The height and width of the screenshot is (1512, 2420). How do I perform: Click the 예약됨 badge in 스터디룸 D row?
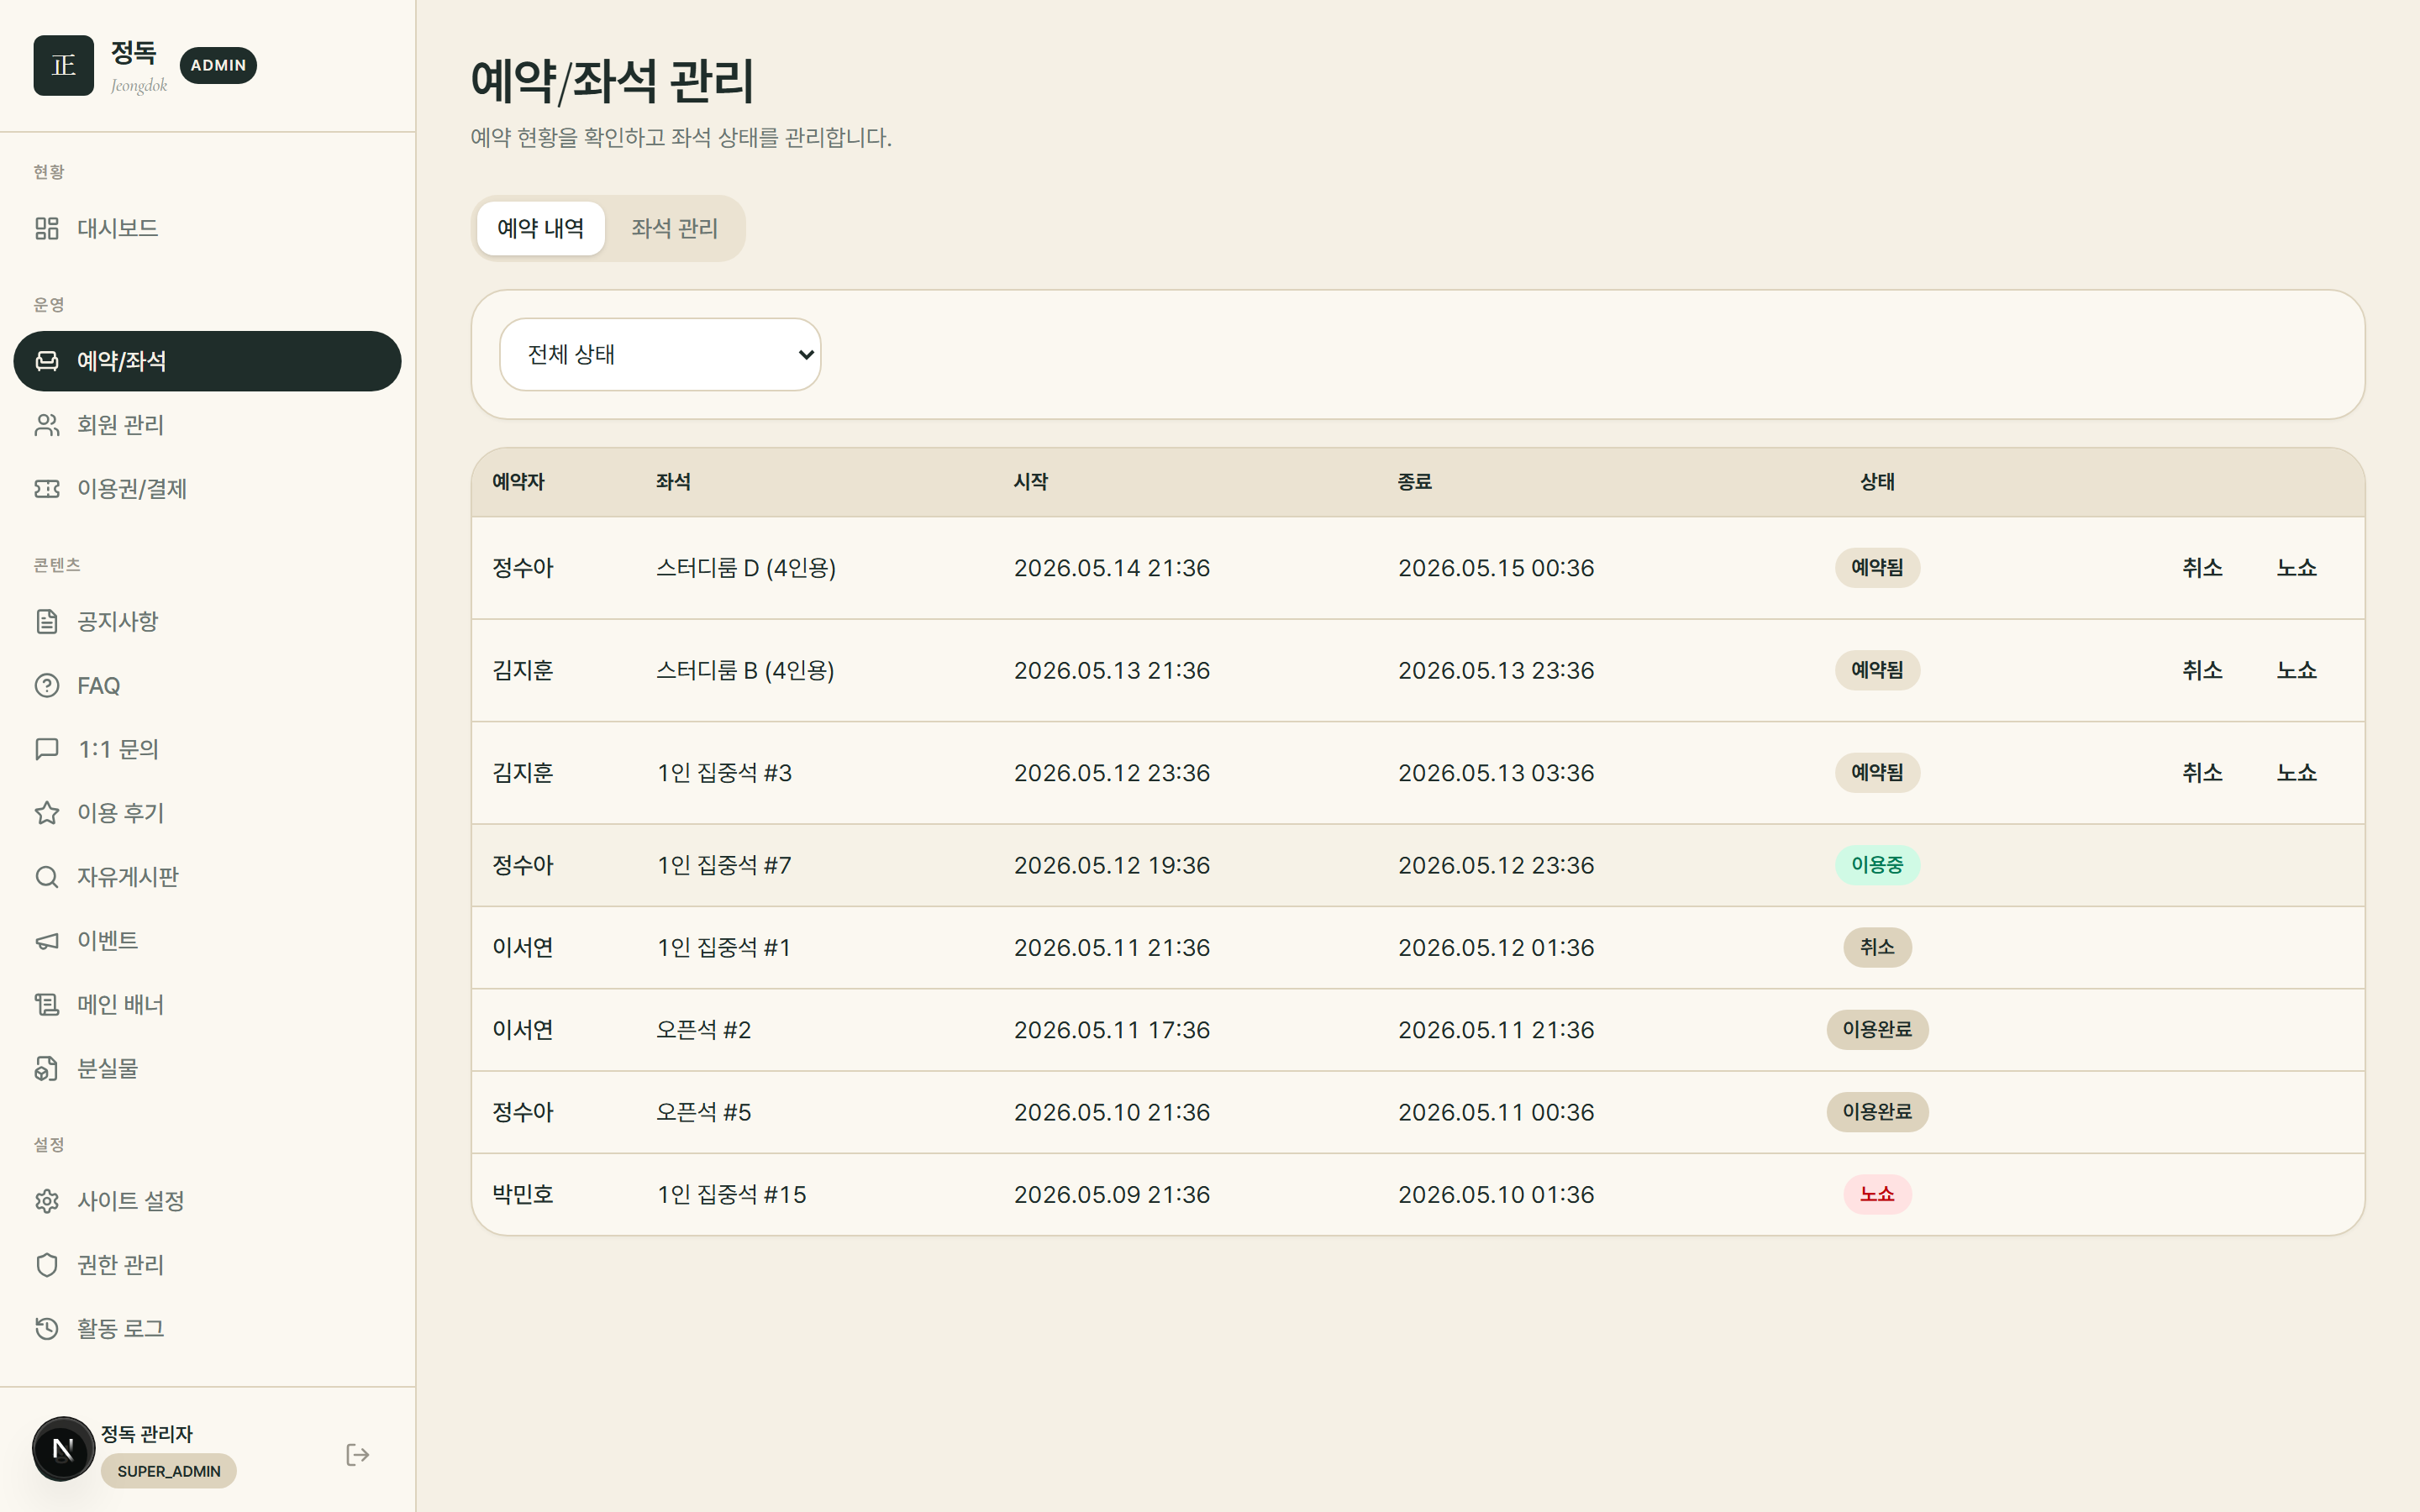pos(1877,568)
